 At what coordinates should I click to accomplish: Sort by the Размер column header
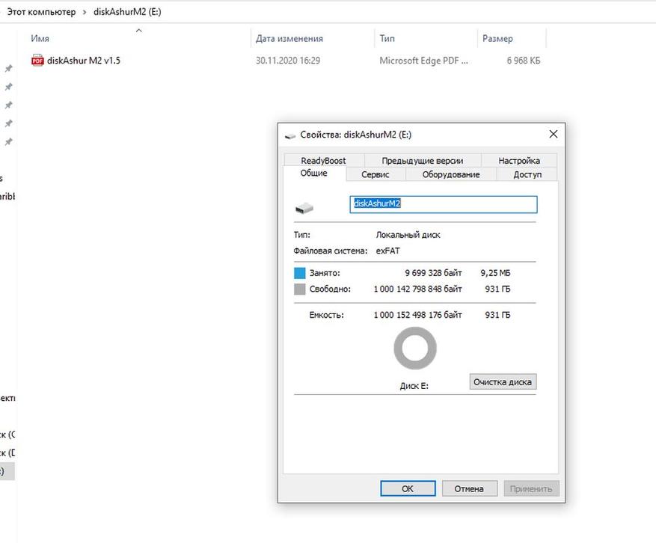(497, 38)
